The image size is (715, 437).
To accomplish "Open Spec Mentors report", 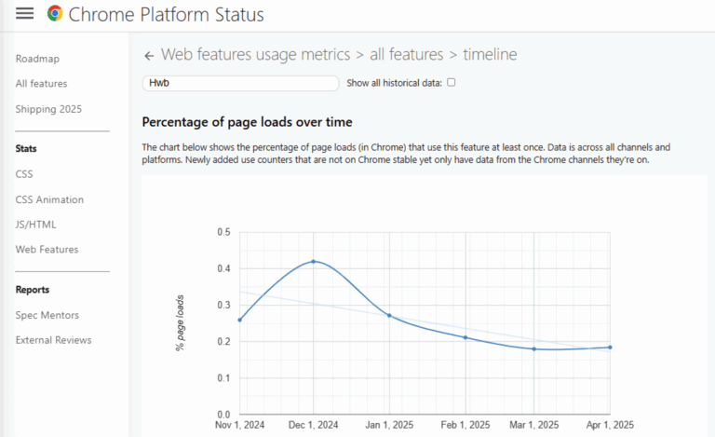I will tap(47, 315).
